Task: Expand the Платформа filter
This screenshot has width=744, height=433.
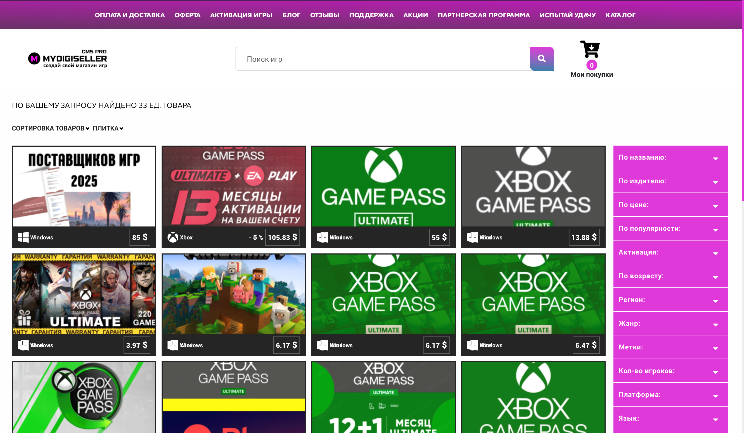Action: [x=670, y=395]
